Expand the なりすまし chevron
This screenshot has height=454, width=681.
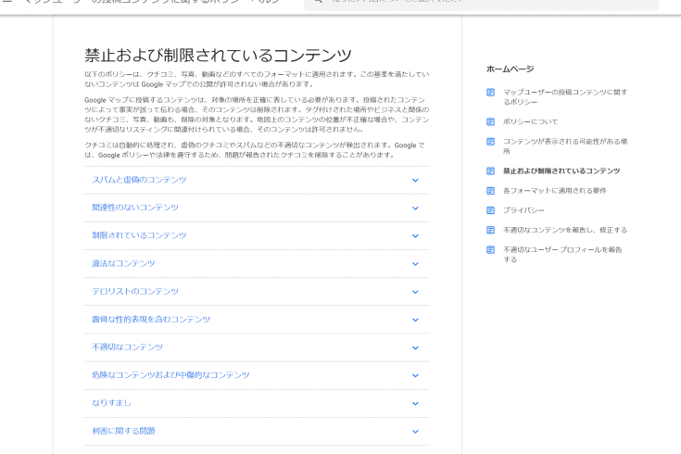(415, 404)
